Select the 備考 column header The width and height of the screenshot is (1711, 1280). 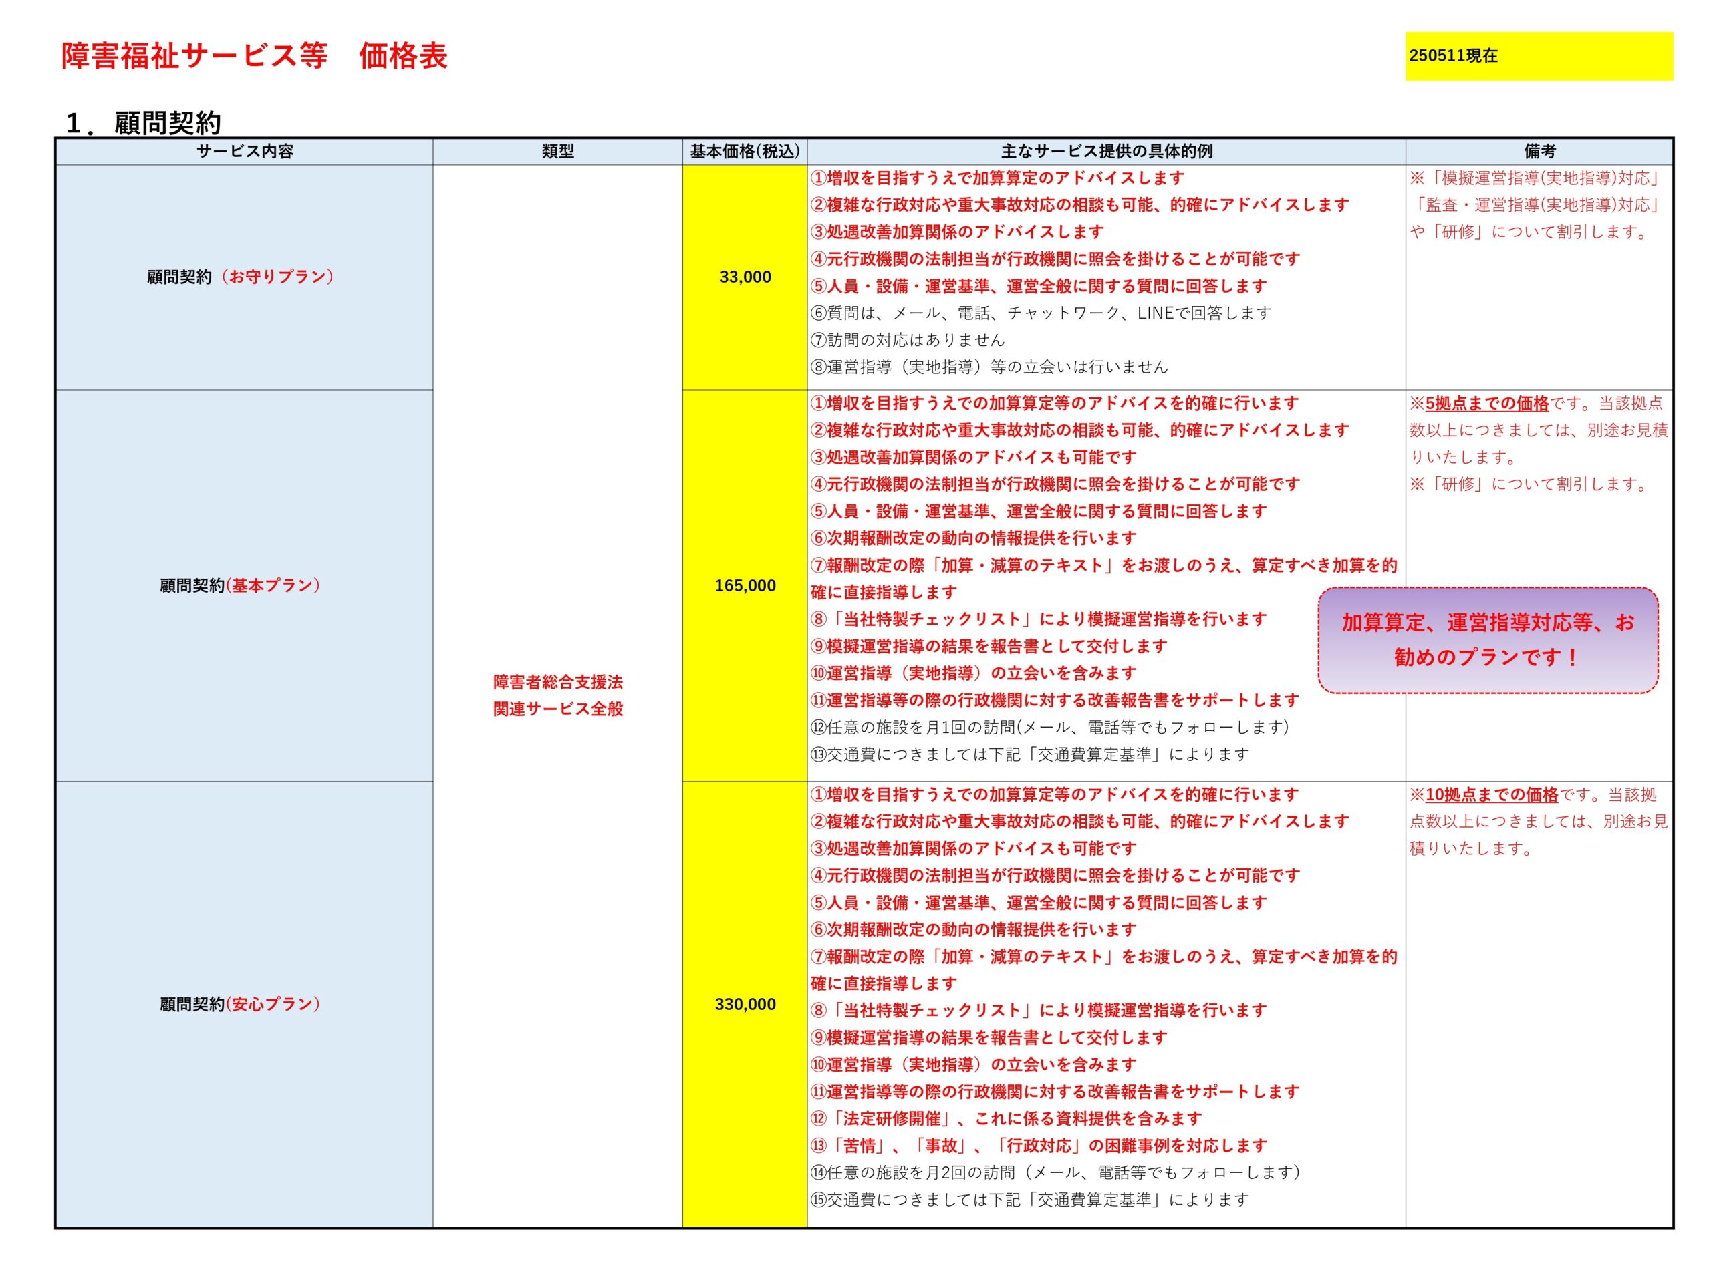(1539, 152)
